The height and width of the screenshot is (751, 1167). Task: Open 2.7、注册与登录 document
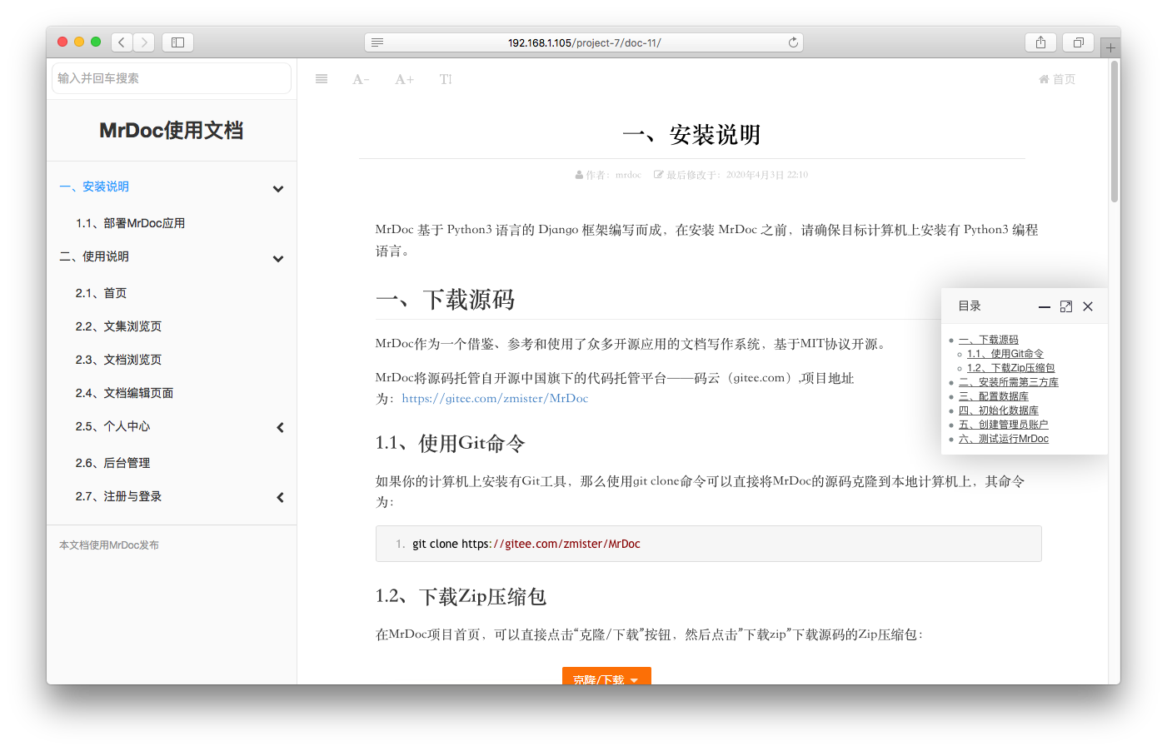tap(118, 496)
